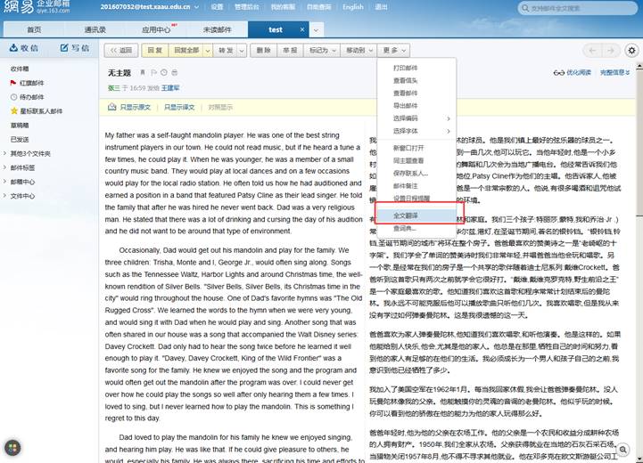Viewport: 643px width, 463px height.
Task: Select 设置日程提醒 from the more menu
Action: tap(416, 199)
